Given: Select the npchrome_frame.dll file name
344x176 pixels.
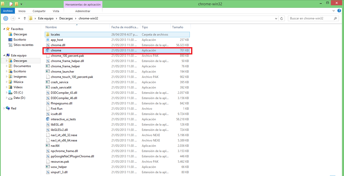Looking at the screenshot, I should pos(64,151).
